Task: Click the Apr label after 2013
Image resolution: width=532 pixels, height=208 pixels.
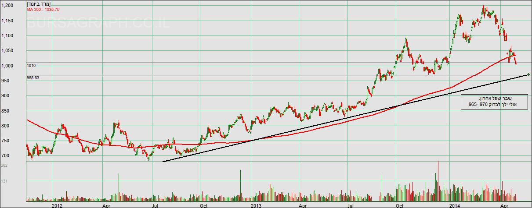Action: tap(302, 205)
